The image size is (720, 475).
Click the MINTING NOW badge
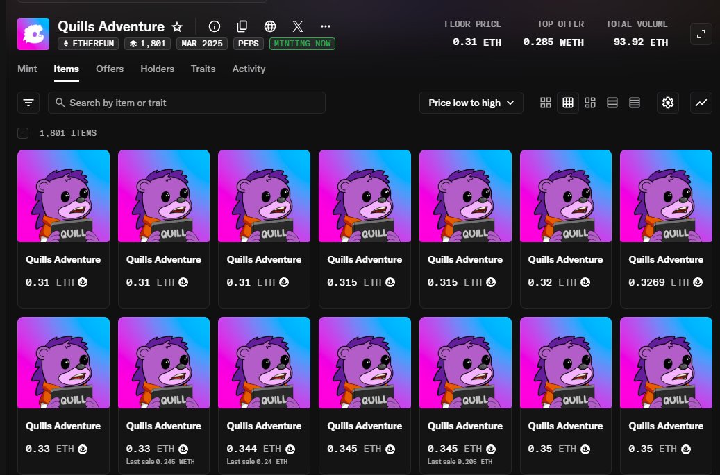pyautogui.click(x=302, y=44)
